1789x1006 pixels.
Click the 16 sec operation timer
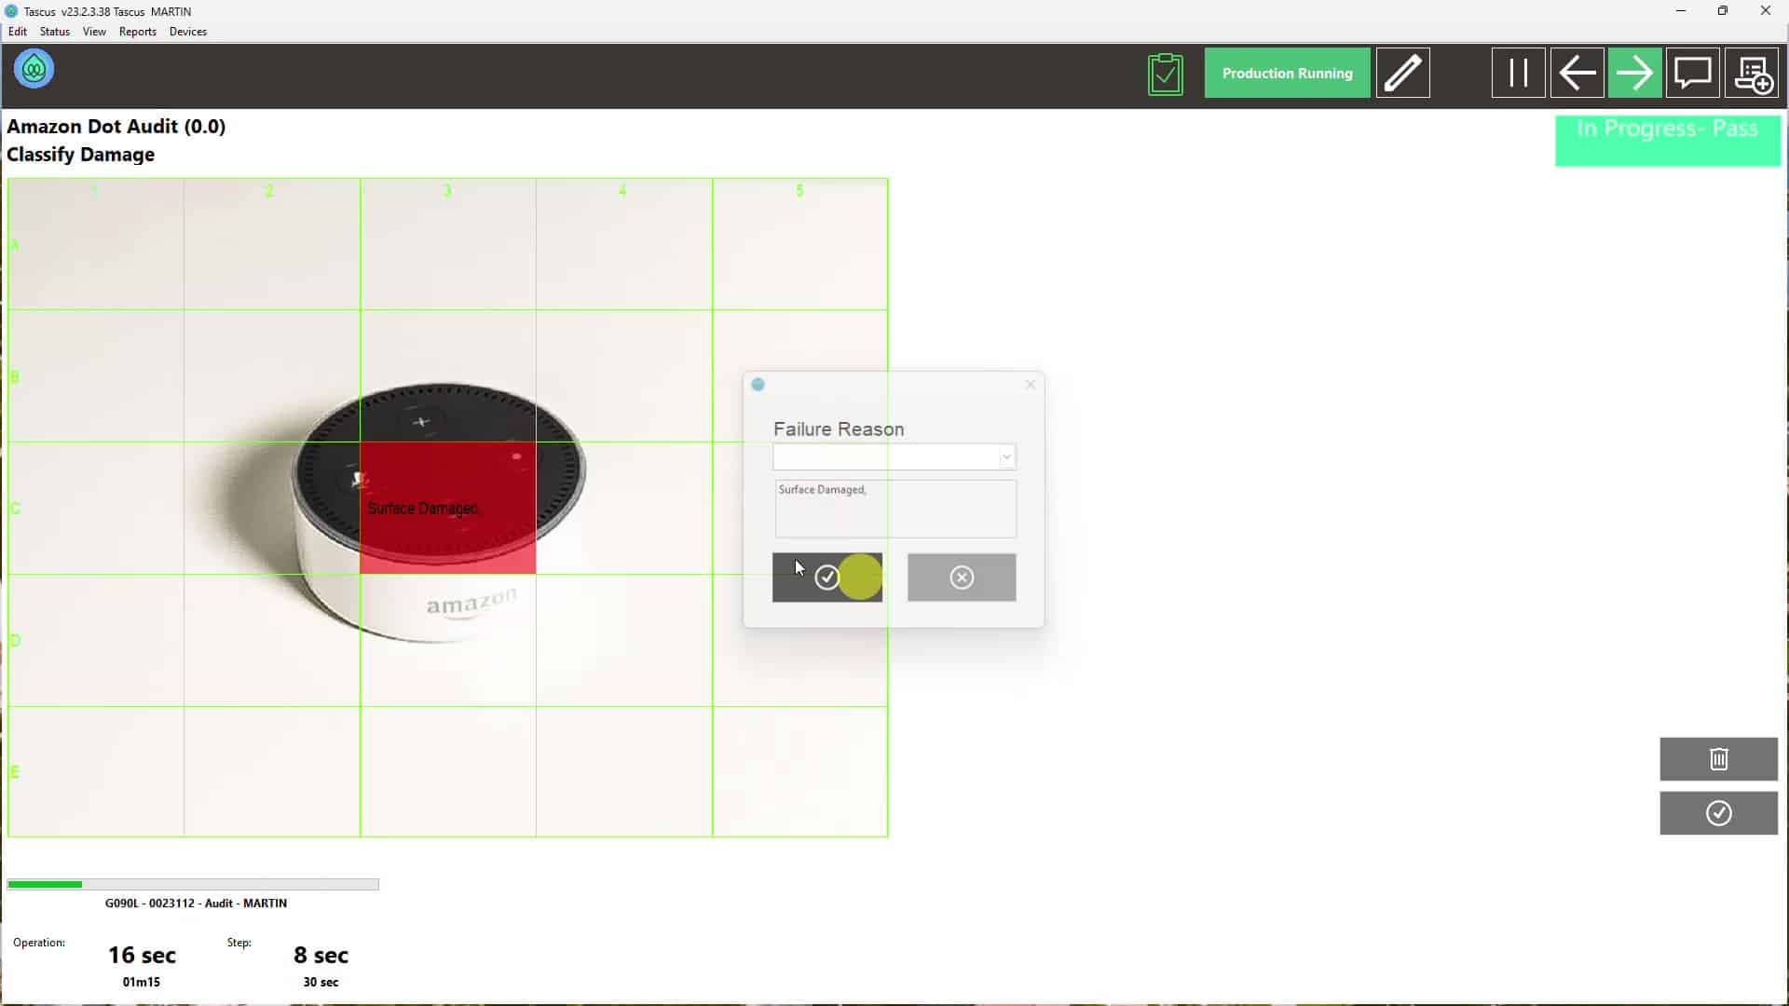pos(142,955)
